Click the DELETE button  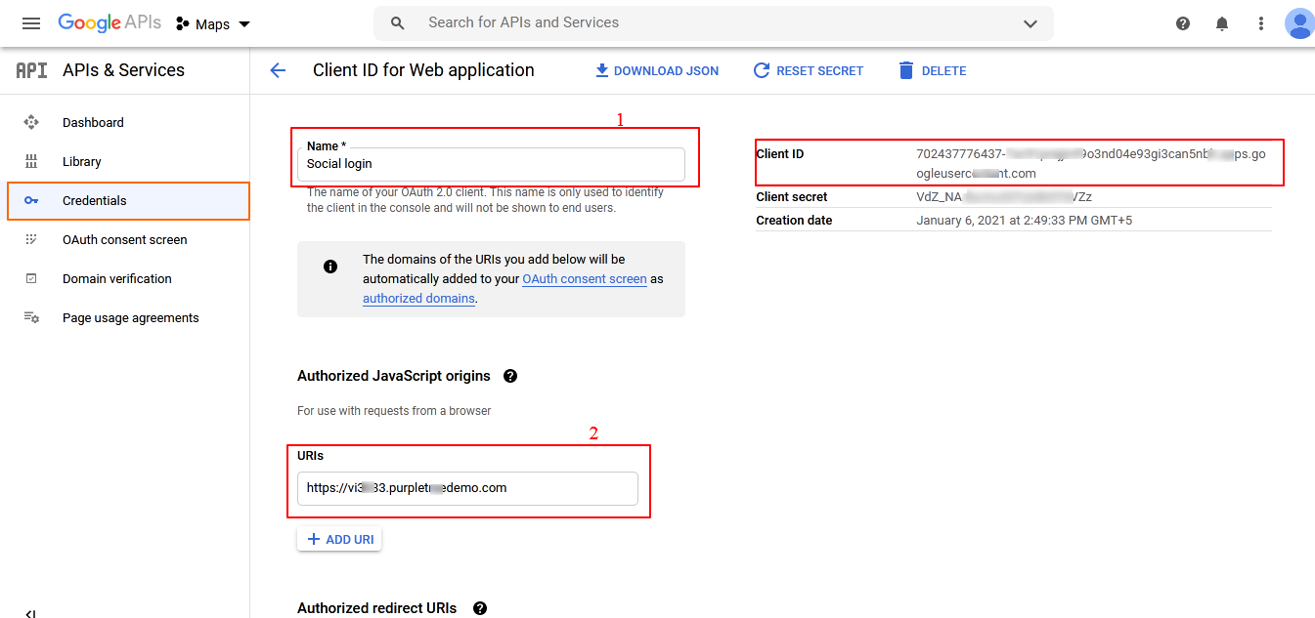[932, 70]
